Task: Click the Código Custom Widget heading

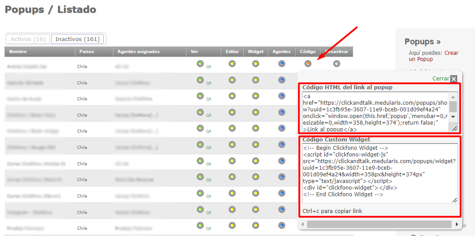Action: tap(336, 140)
